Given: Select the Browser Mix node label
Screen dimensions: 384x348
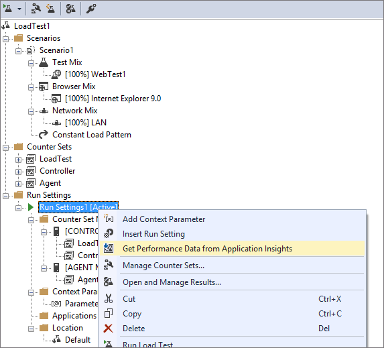Looking at the screenshot, I should 74,86.
